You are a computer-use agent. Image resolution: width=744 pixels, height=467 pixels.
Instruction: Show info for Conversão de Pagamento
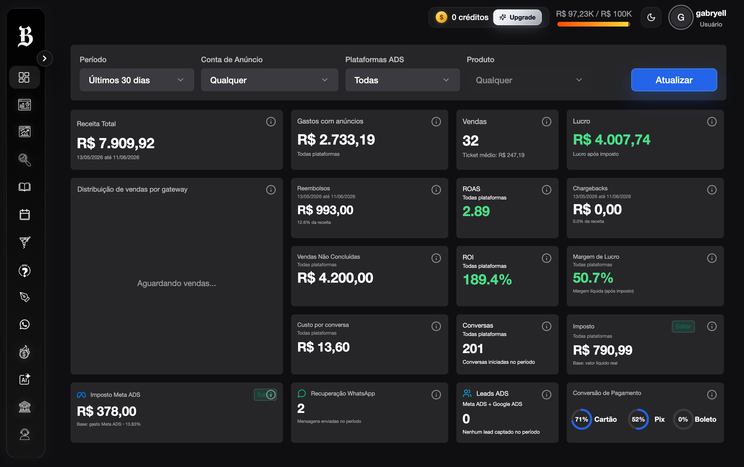[711, 394]
